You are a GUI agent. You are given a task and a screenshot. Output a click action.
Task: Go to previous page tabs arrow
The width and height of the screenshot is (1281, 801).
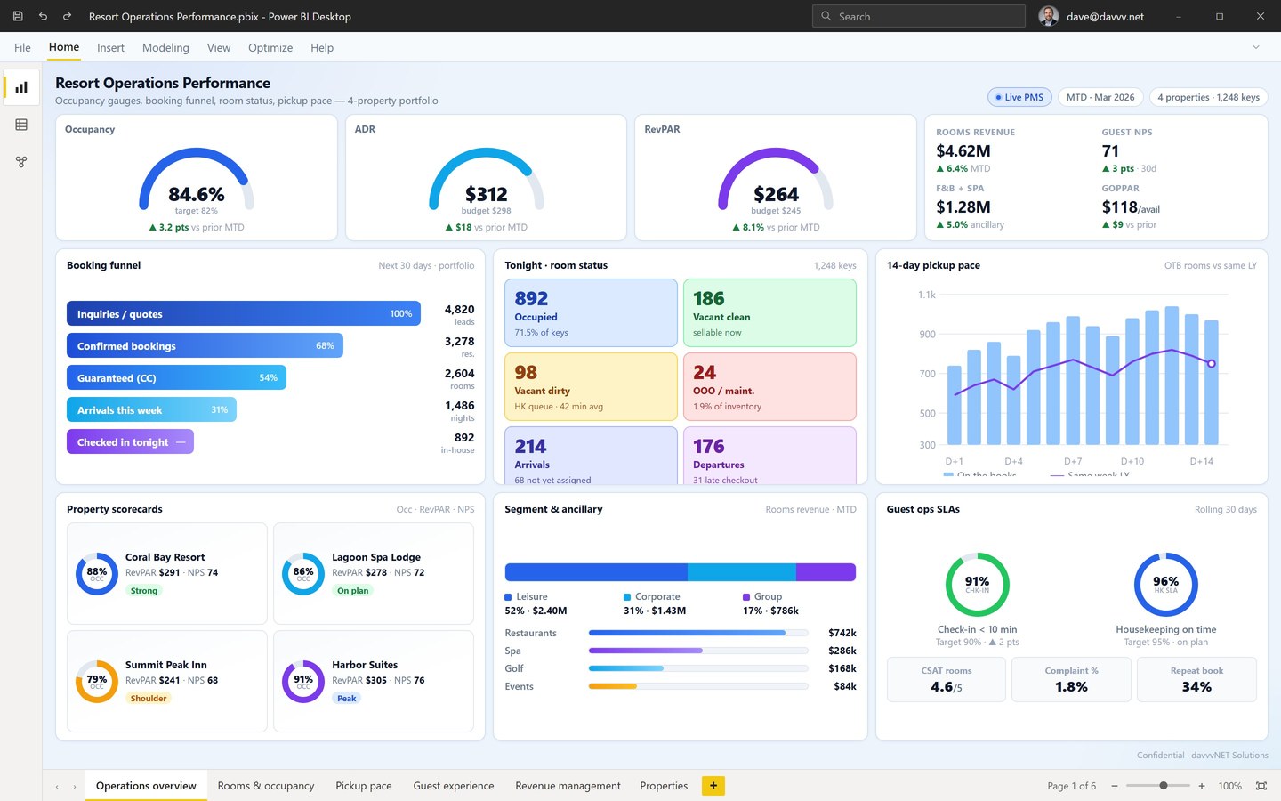pos(57,786)
